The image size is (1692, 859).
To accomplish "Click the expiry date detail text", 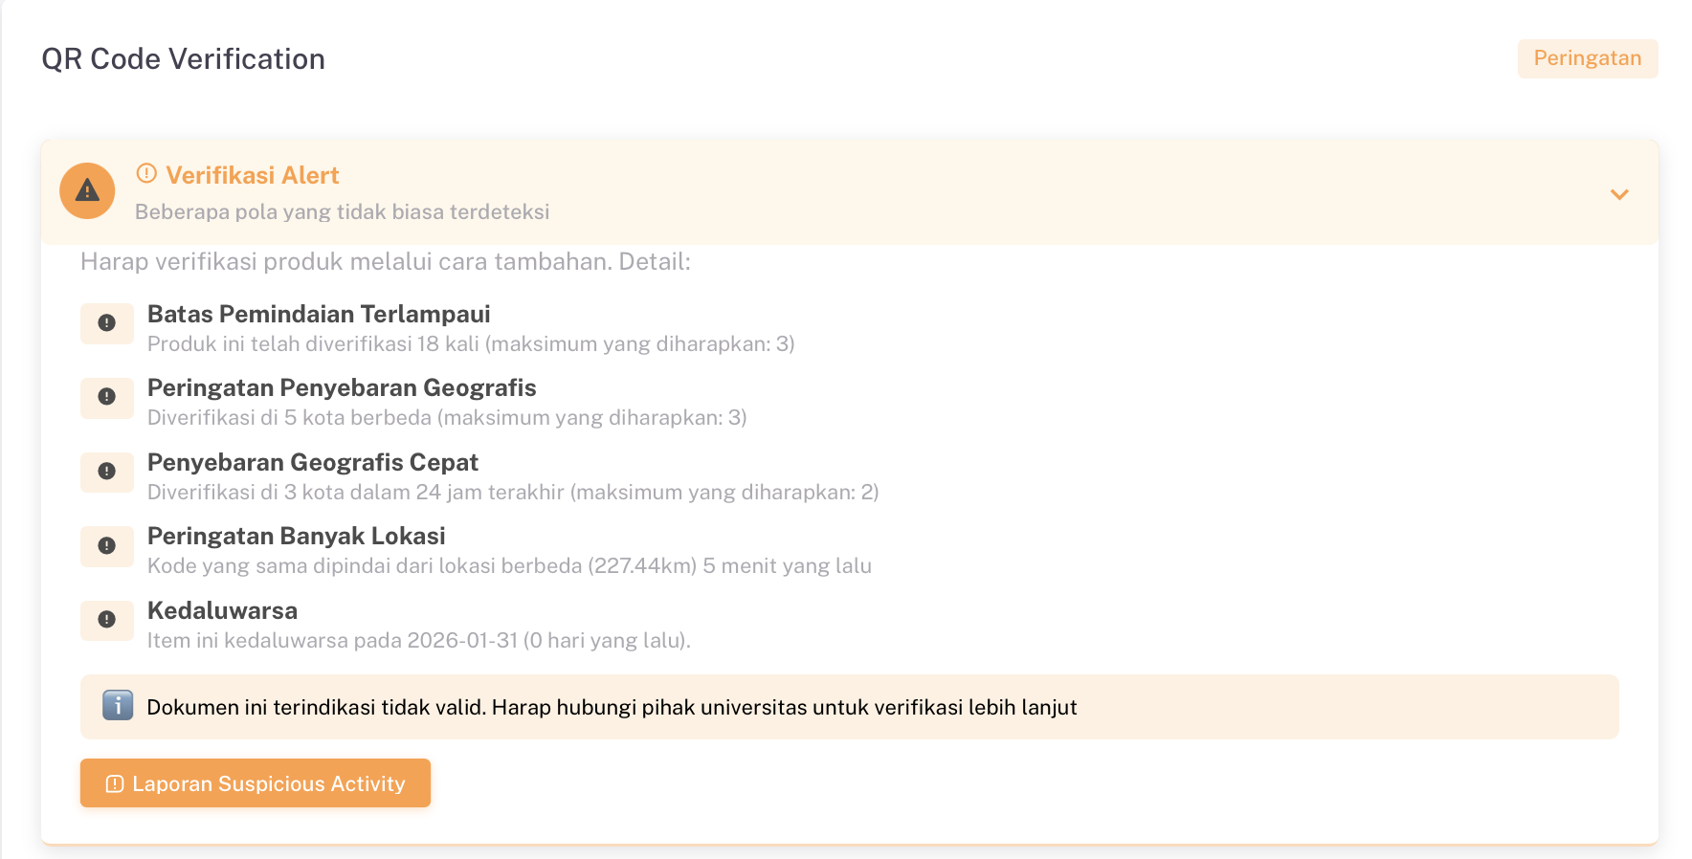I will tap(418, 641).
